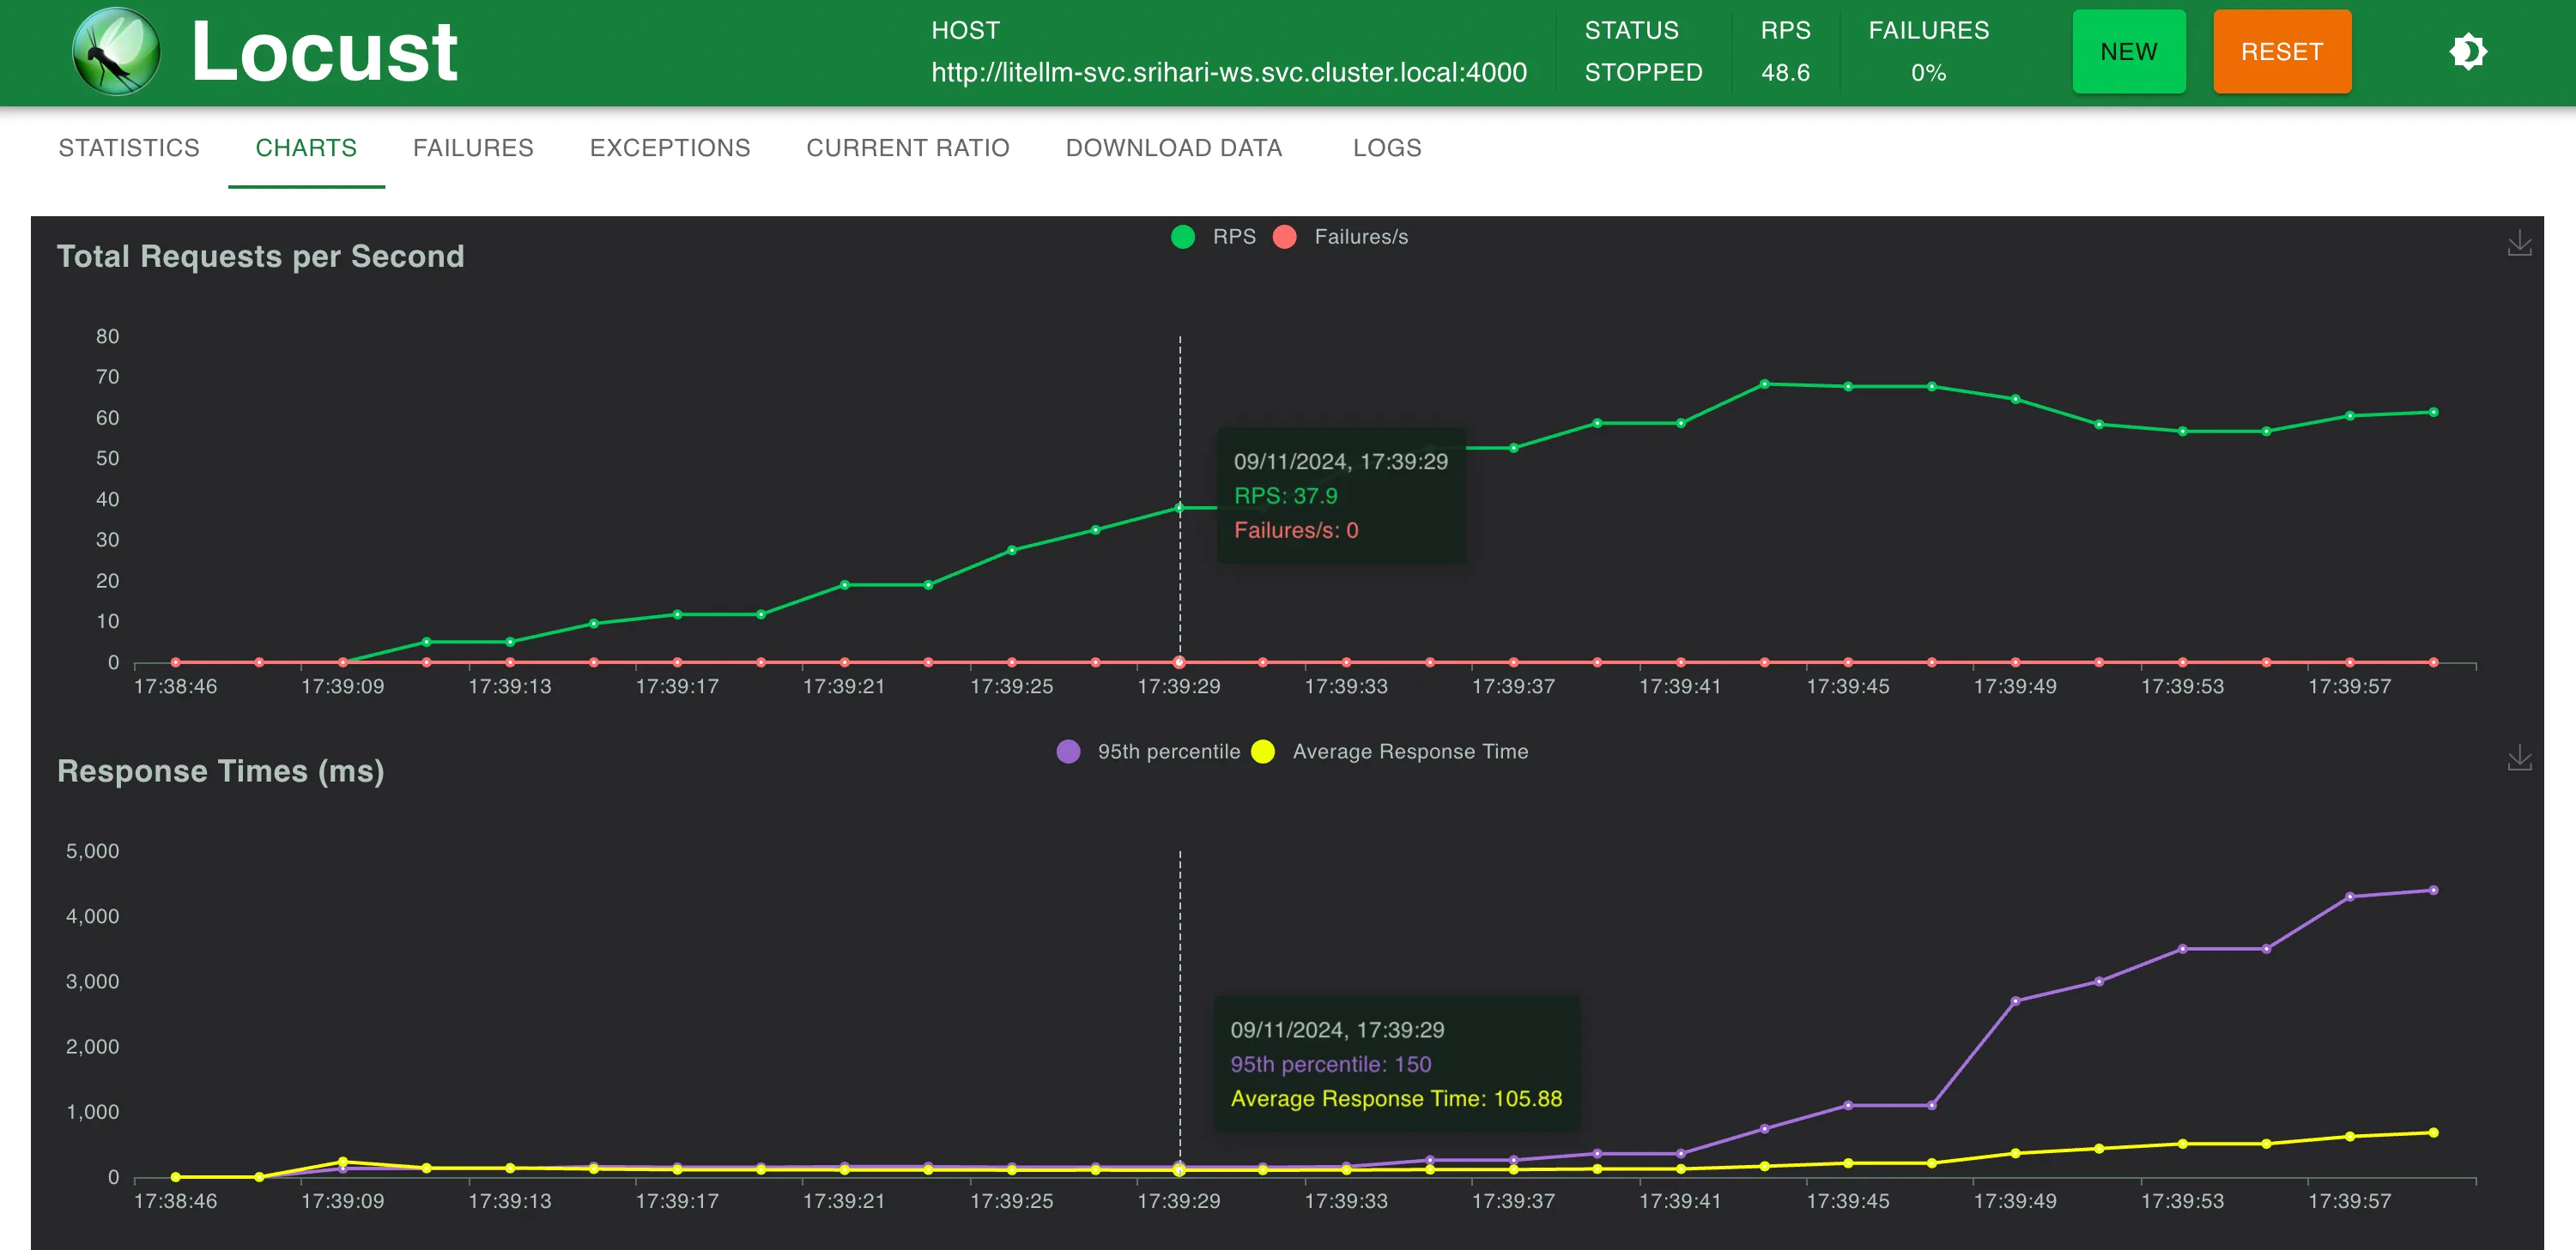View the Current Ratio tab

pos(907,148)
